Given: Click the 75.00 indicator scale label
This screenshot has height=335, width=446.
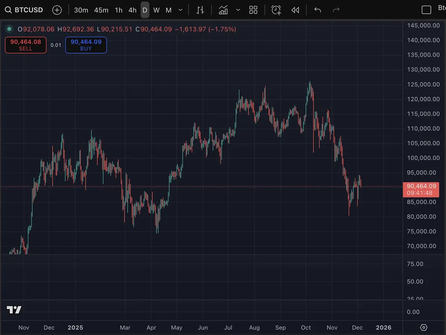Looking at the screenshot, I should pyautogui.click(x=415, y=264).
